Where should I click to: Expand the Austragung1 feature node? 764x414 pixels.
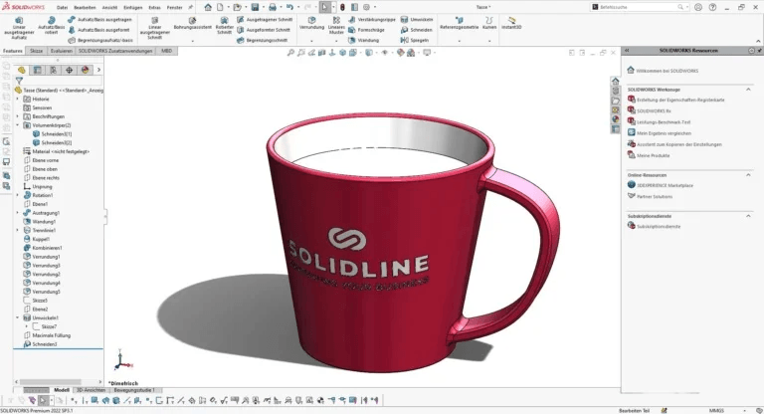pyautogui.click(x=19, y=213)
